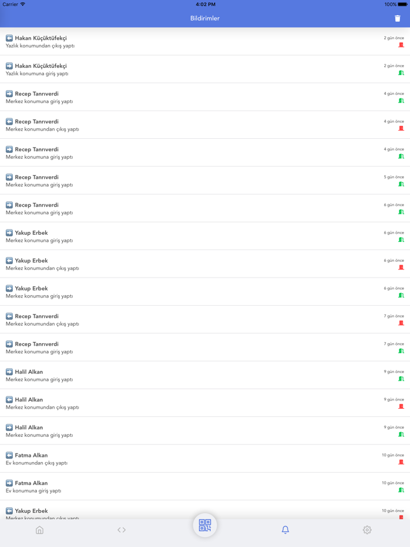The width and height of the screenshot is (410, 547).
Task: Open Hakan Küçüktüfekçi's Yazlık entry notification
Action: pos(176,69)
